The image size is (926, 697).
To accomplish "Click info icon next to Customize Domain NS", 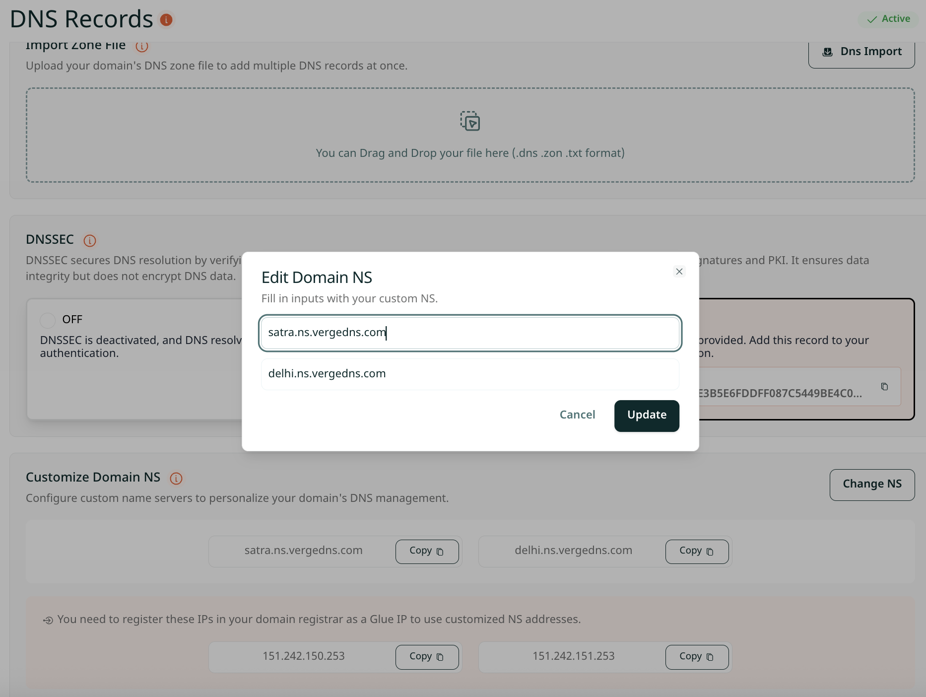I will (x=176, y=478).
